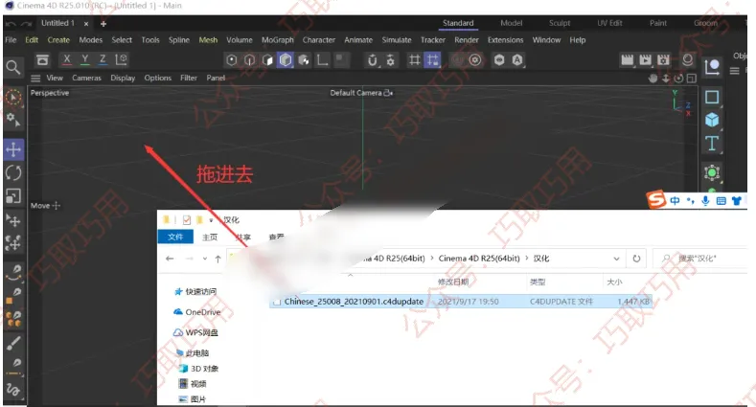Click the Rectangle spline icon
This screenshot has height=407, width=756.
click(712, 97)
